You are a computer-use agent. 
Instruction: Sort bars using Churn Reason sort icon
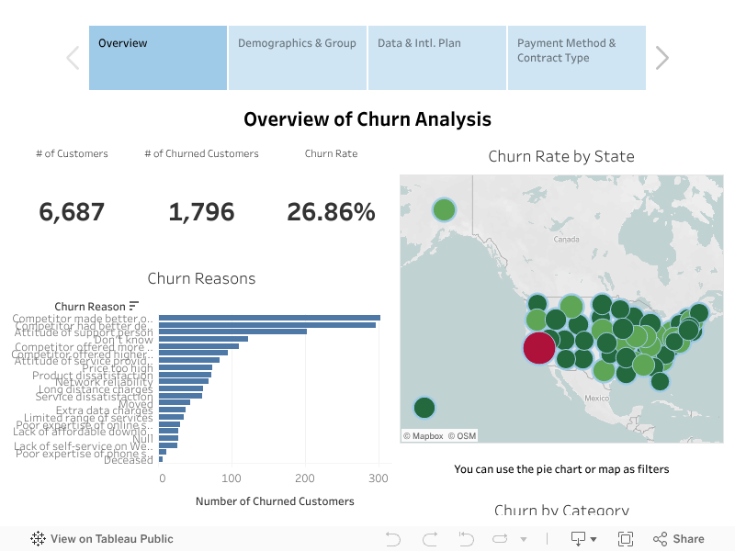(x=134, y=306)
